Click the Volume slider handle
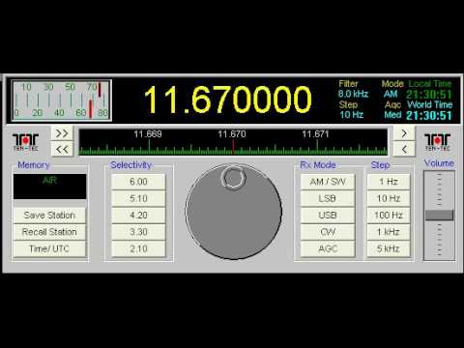This screenshot has width=464, height=348. (x=439, y=215)
